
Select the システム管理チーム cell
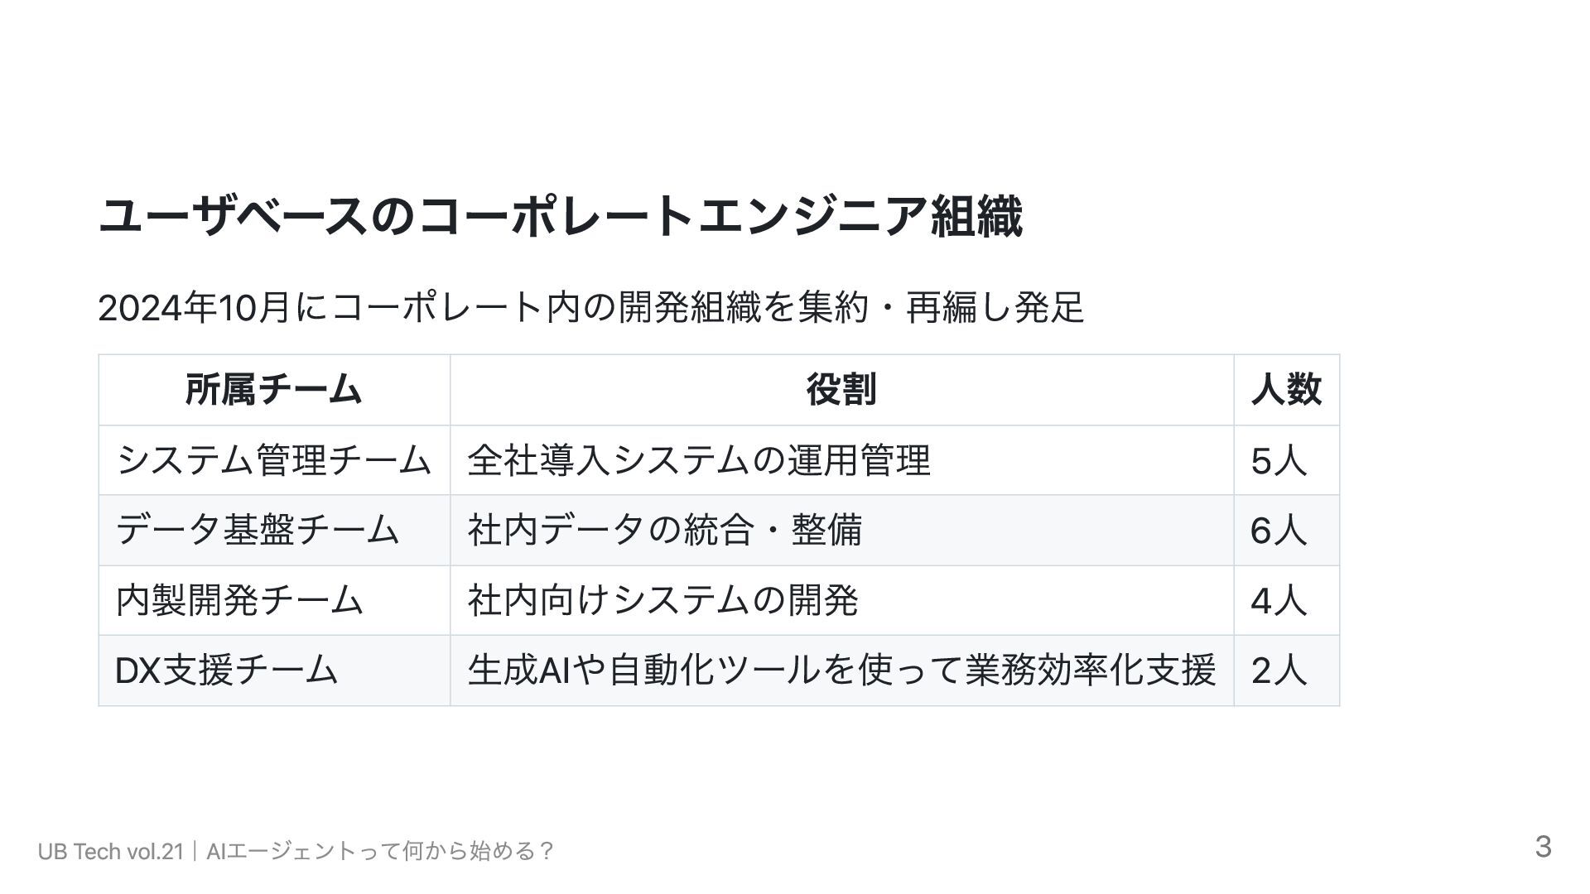274,460
